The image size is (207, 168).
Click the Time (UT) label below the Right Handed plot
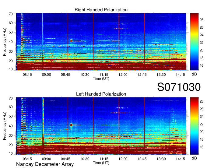[x=101, y=79]
